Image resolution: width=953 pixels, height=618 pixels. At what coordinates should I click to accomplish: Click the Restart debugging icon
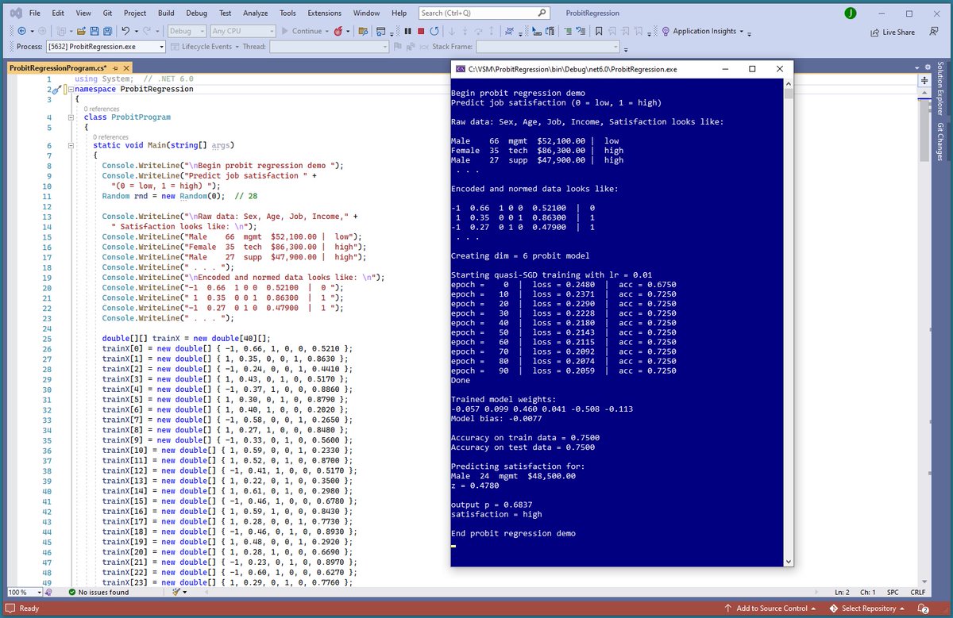pyautogui.click(x=434, y=31)
